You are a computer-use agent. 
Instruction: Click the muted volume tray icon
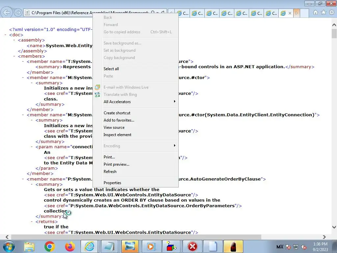304,247
